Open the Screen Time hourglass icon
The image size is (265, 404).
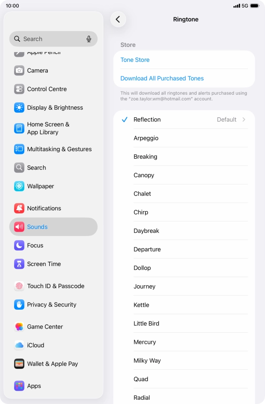coord(19,264)
